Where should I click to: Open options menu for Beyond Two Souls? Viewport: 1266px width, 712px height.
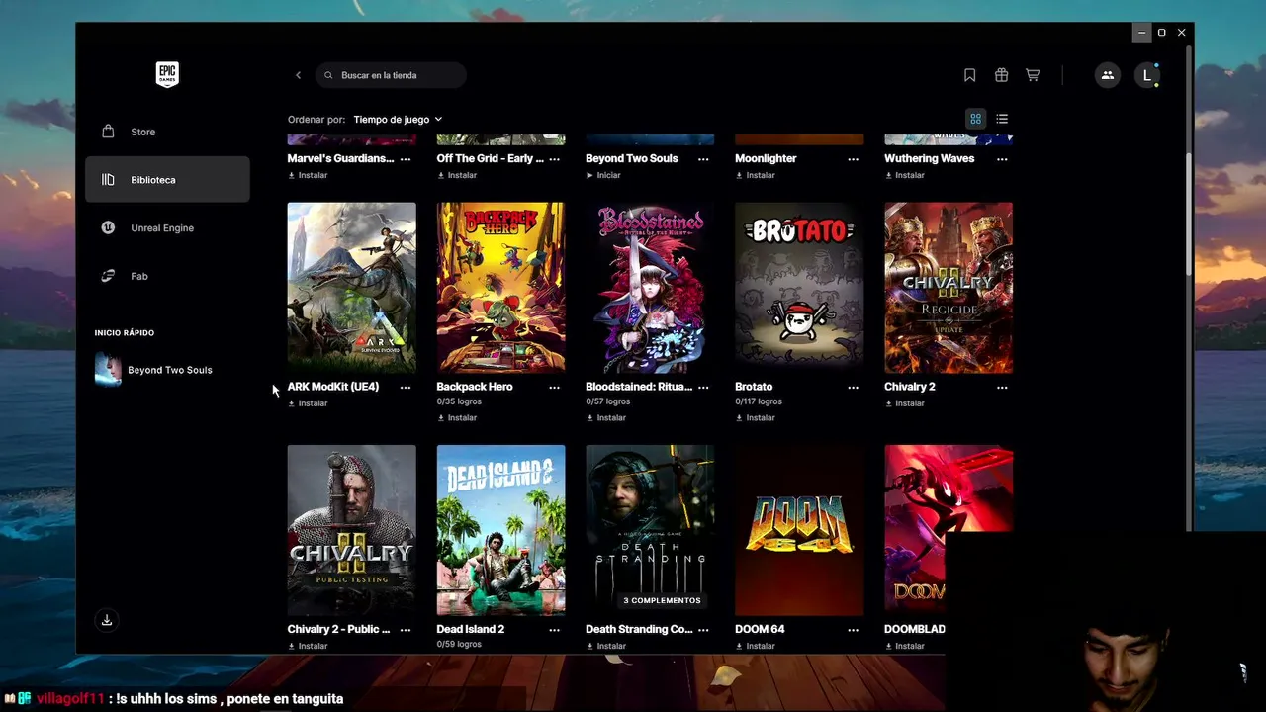703,158
